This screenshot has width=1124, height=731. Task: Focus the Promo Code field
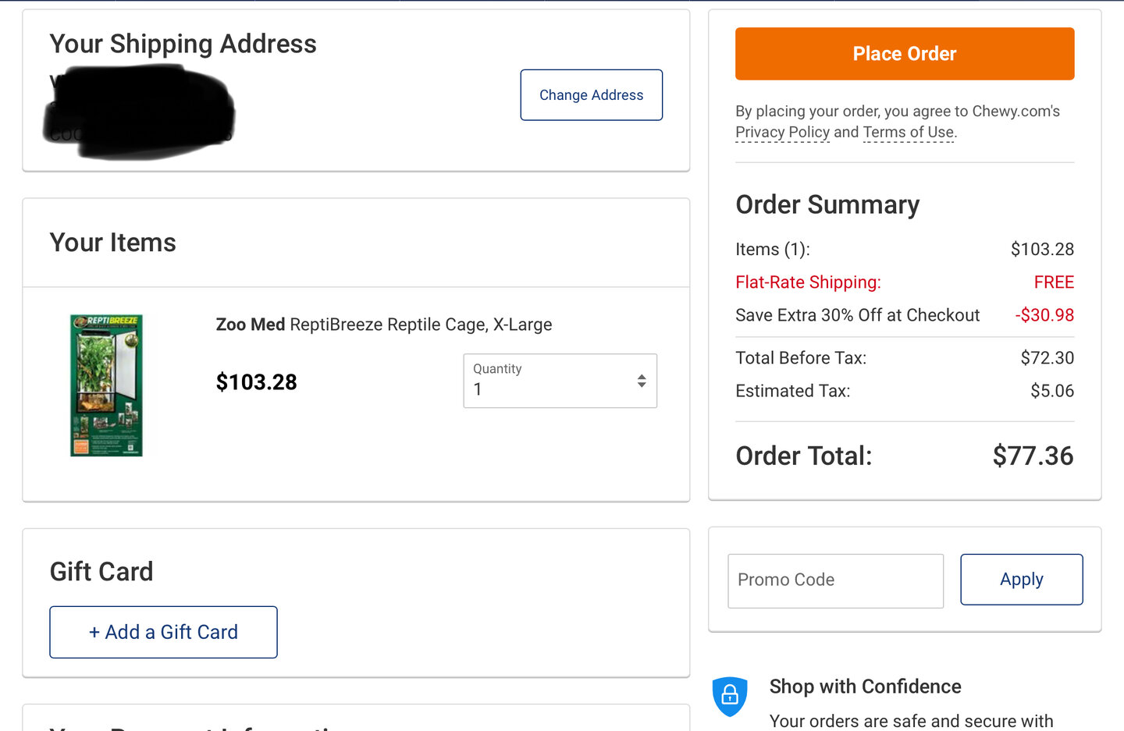click(x=835, y=580)
